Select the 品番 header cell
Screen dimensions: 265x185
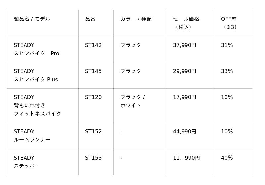click(x=90, y=19)
